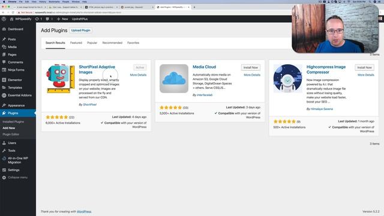Image resolution: width=384 pixels, height=216 pixels.
Task: Open Highcompress Image Compressor title link
Action: [x=326, y=70]
